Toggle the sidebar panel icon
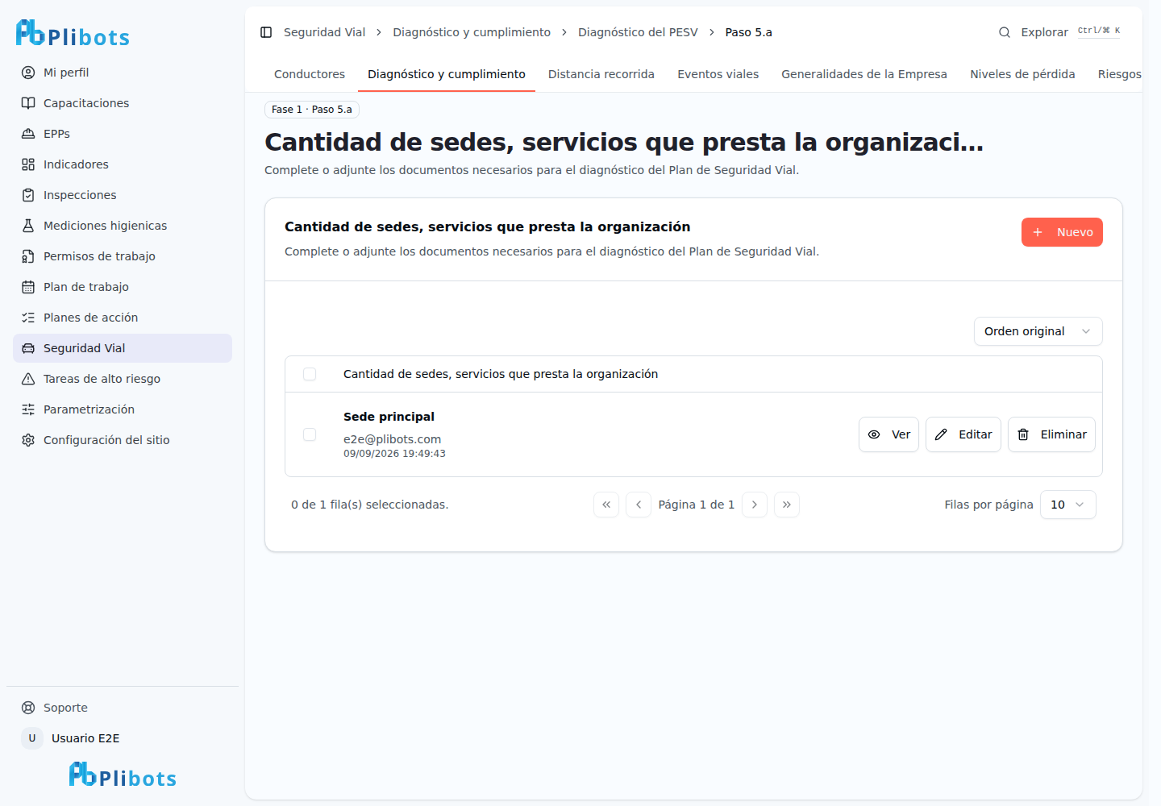1161x806 pixels. [x=266, y=32]
